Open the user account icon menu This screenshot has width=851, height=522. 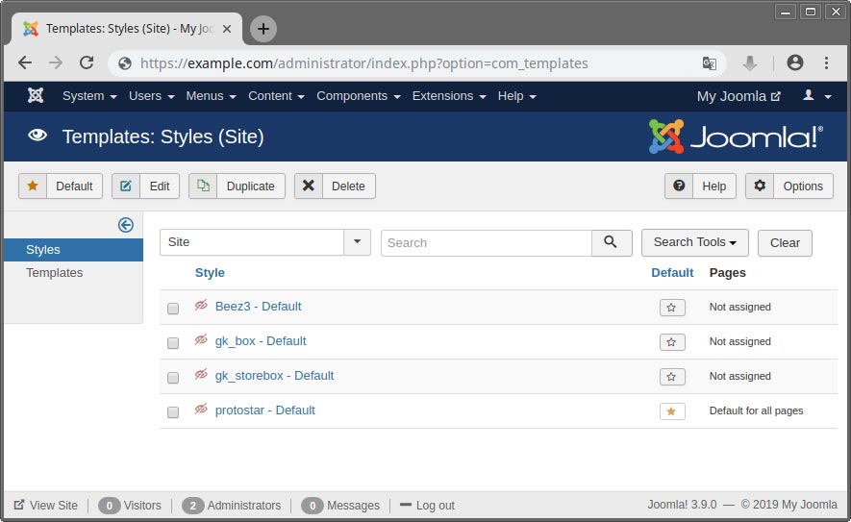816,95
